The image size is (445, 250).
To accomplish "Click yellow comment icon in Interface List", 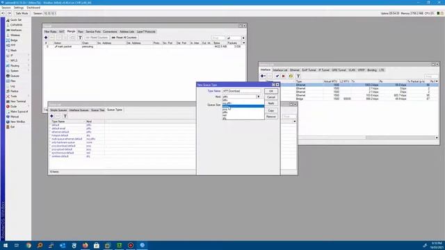I will (x=291, y=76).
